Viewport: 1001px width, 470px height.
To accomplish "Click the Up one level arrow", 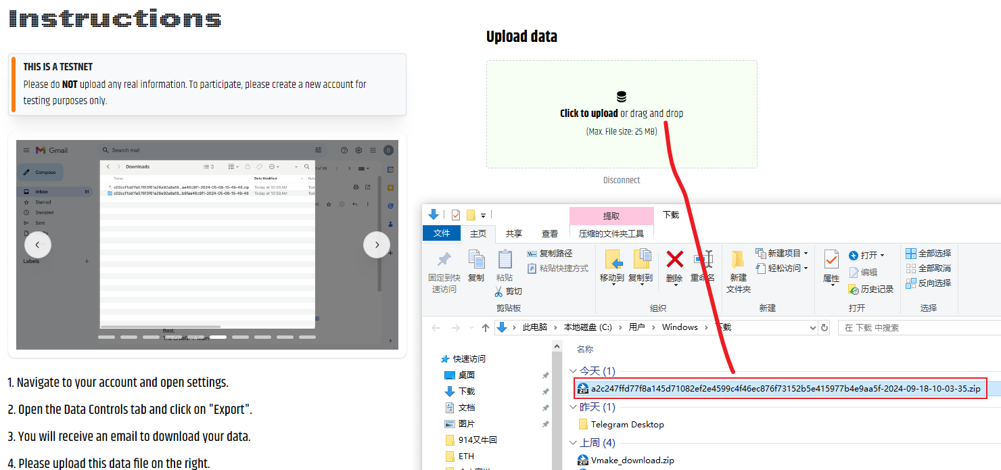I will (x=485, y=327).
